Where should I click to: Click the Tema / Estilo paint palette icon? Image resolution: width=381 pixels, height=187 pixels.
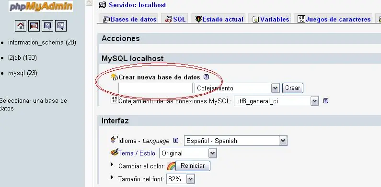point(115,152)
